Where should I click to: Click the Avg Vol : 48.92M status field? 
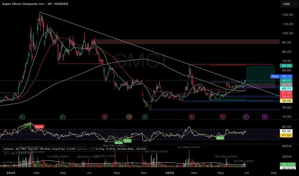(39, 149)
